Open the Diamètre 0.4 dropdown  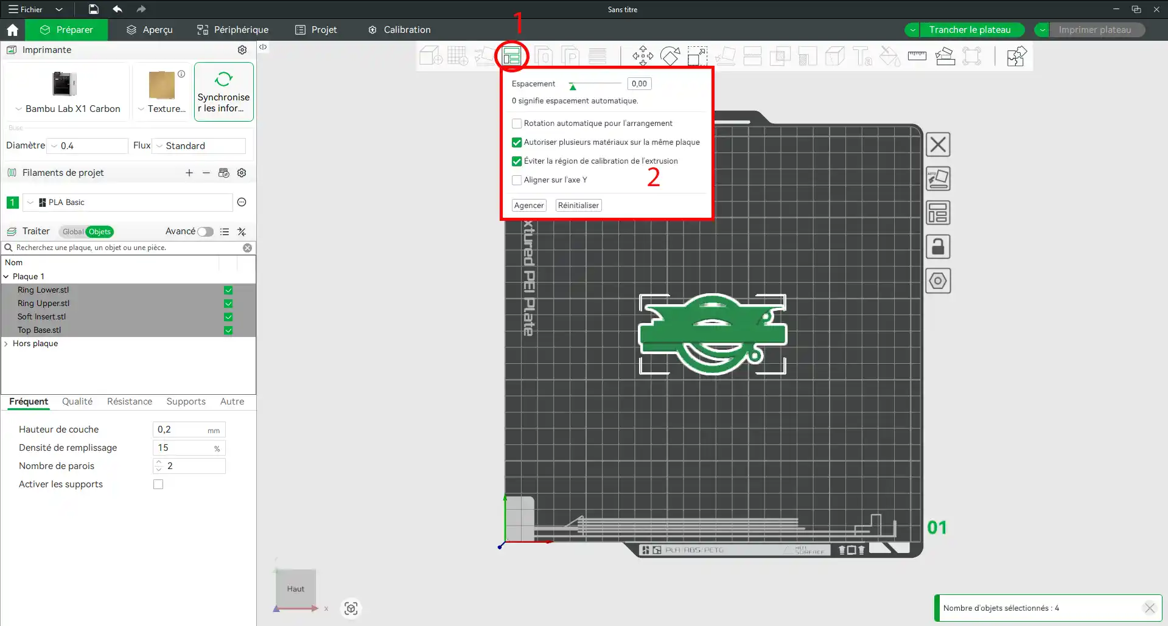88,146
